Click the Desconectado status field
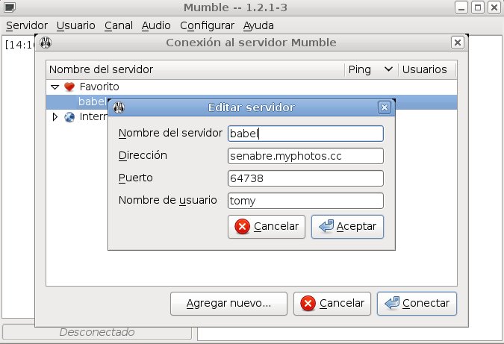 click(97, 332)
